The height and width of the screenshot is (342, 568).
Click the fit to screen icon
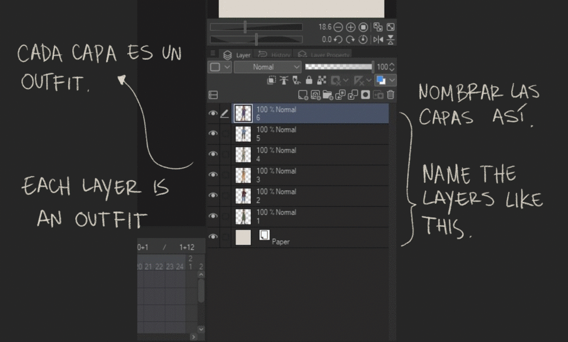pos(390,27)
